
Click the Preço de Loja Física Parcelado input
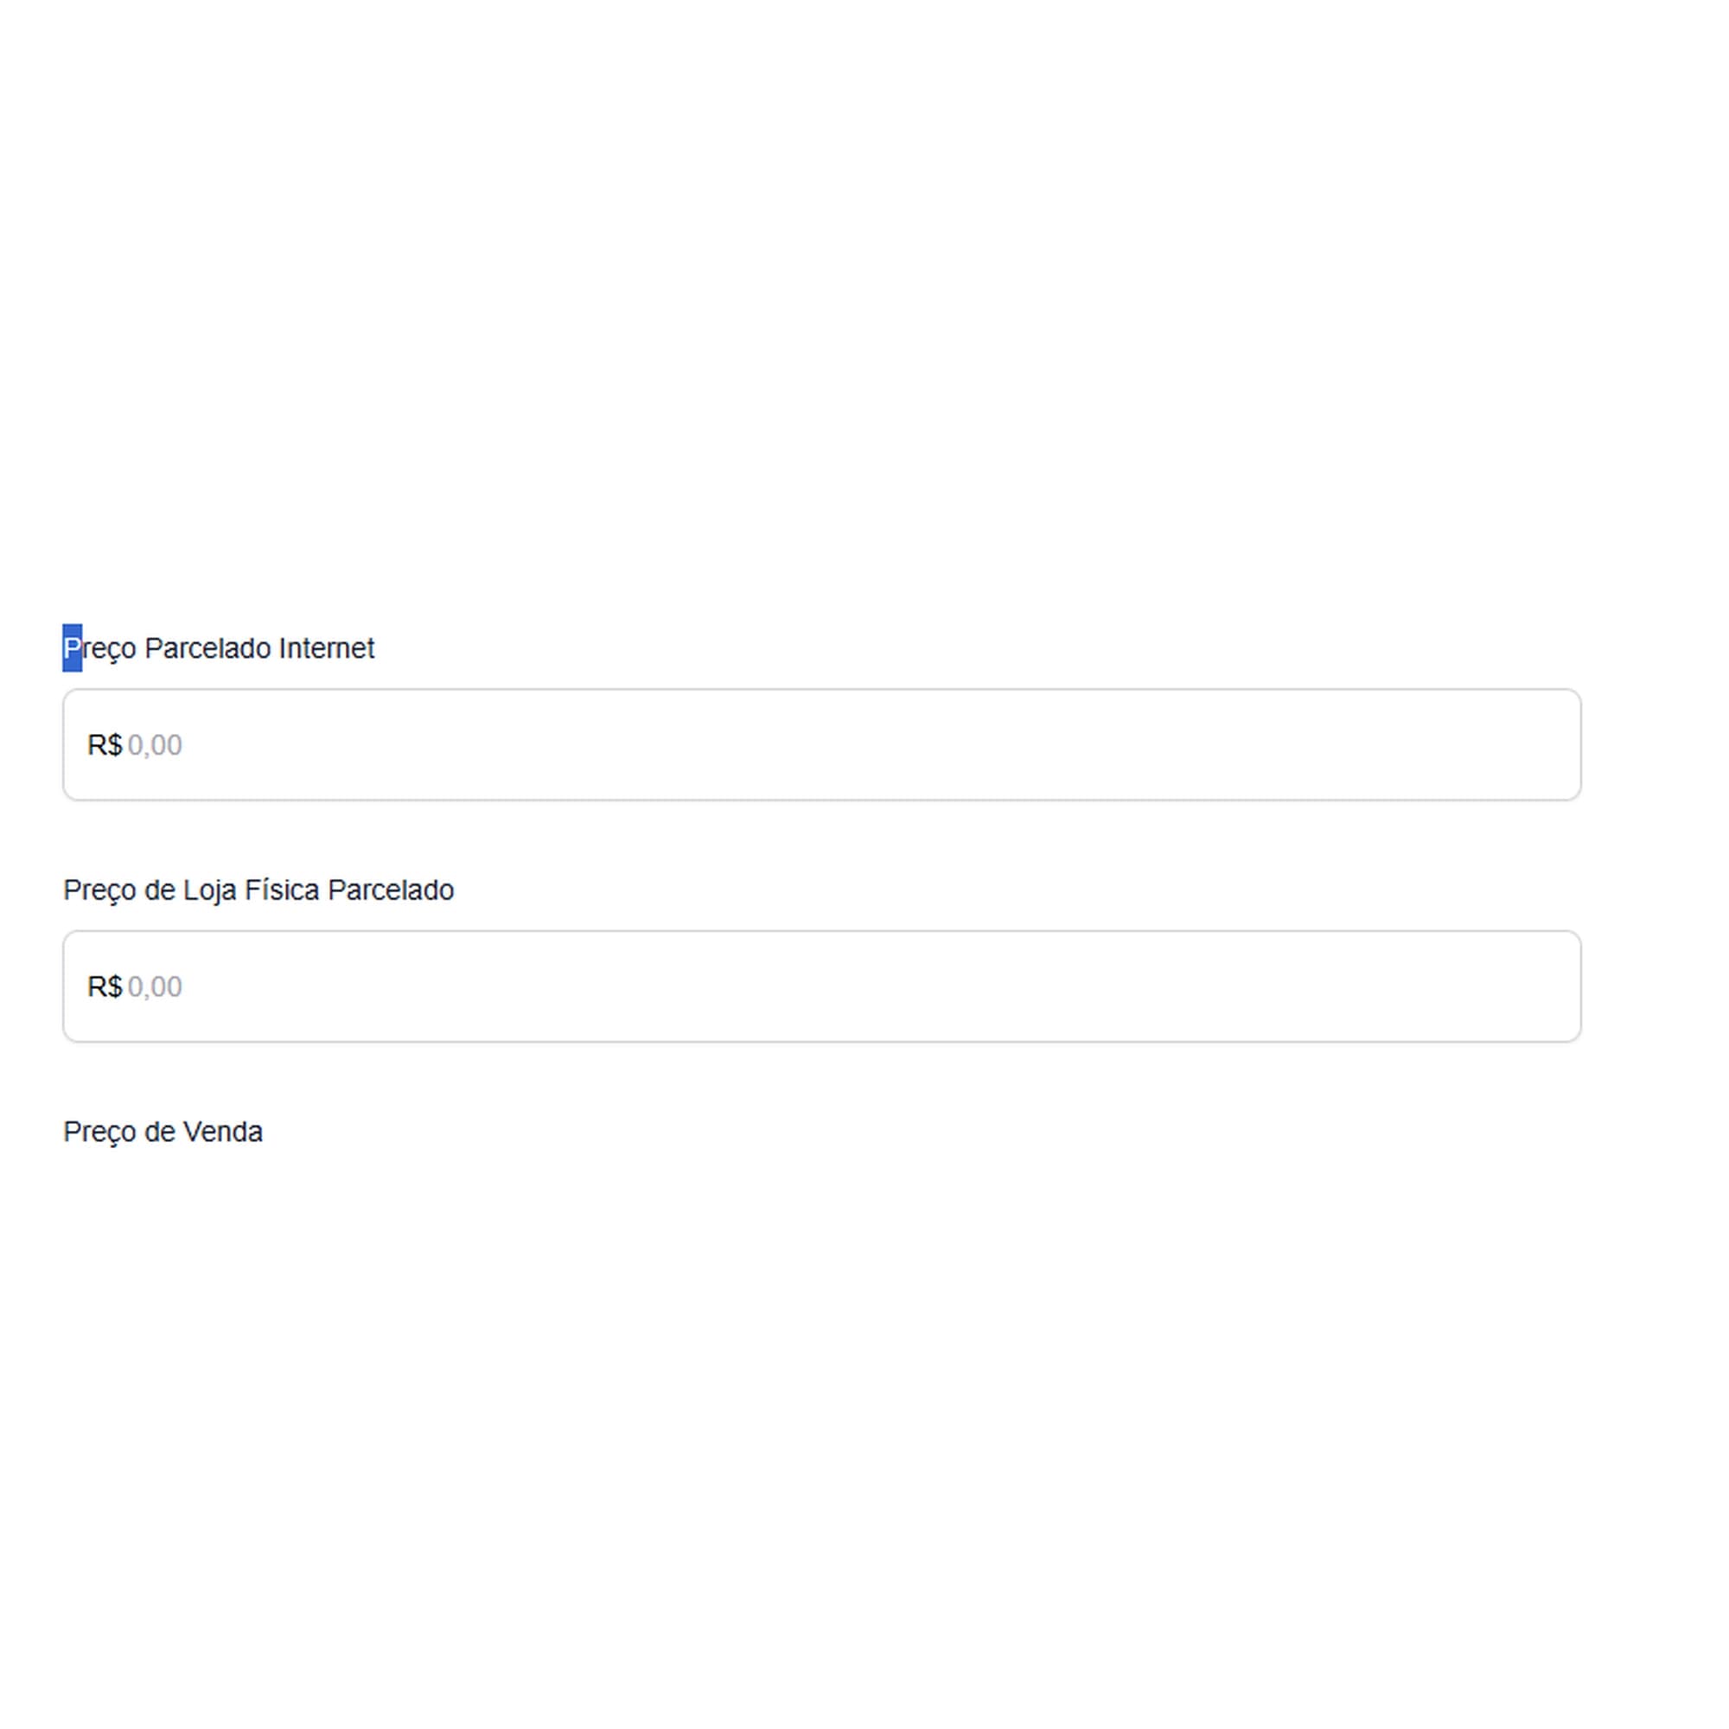821,986
